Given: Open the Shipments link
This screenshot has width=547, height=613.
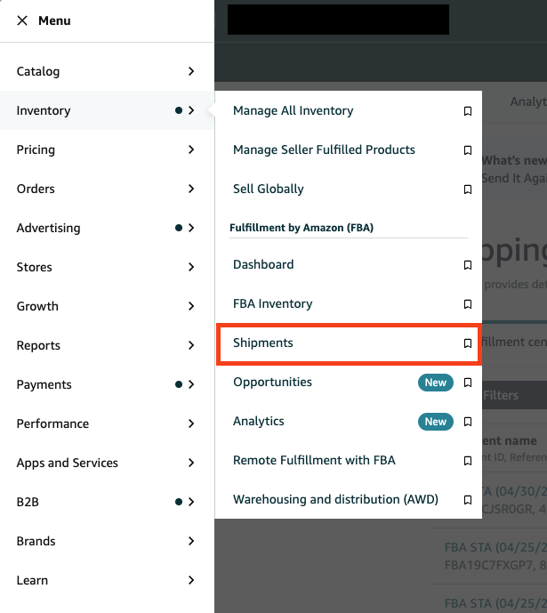Looking at the screenshot, I should click(x=263, y=343).
